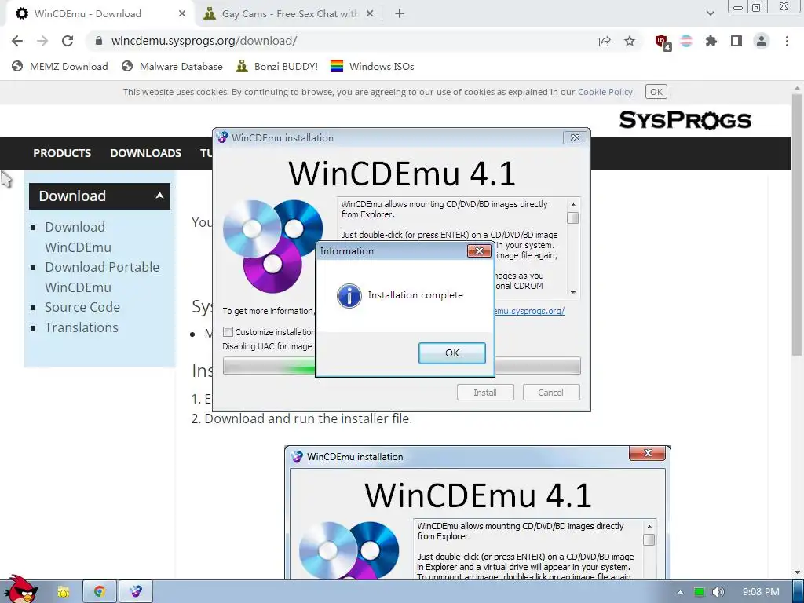This screenshot has width=804, height=603.
Task: Reload the current page
Action: 68,41
